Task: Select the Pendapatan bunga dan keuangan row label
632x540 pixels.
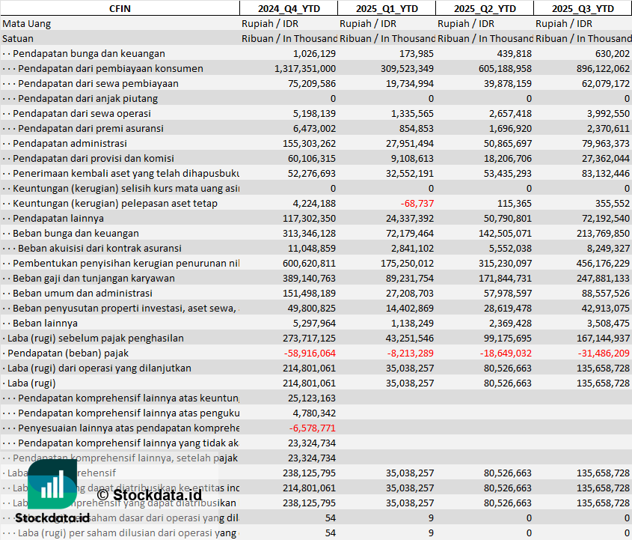Action: pos(88,53)
